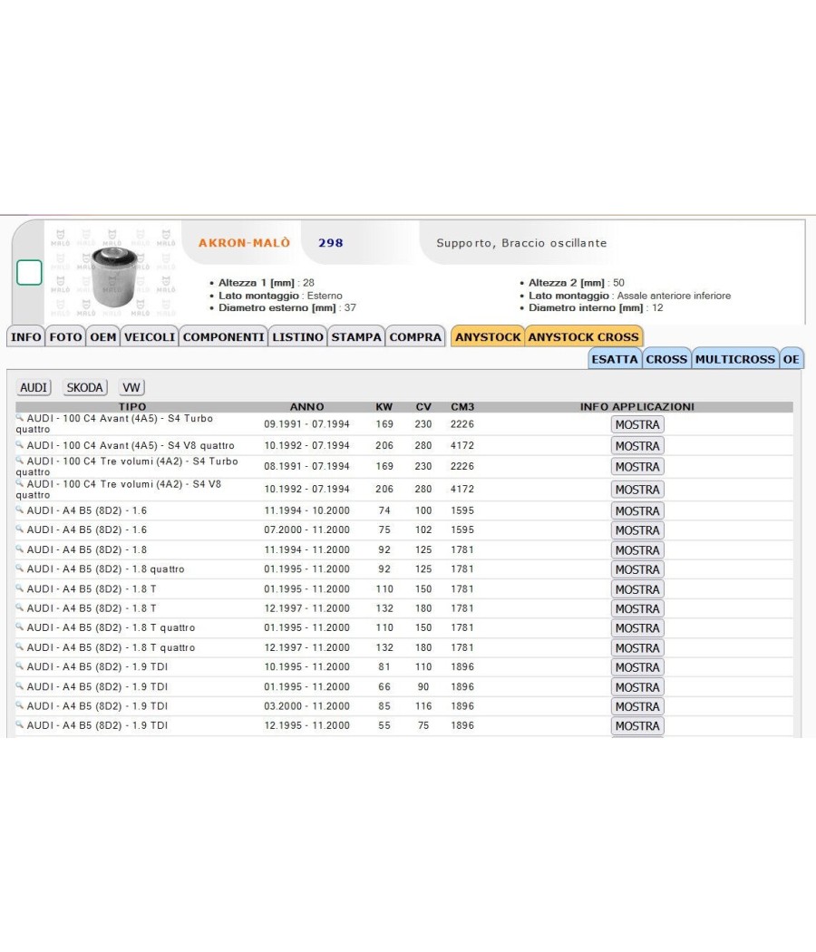The width and height of the screenshot is (816, 952).
Task: Click MOSTRA for non-quattro A4 1.8 T 110 kW
Action: [x=637, y=589]
